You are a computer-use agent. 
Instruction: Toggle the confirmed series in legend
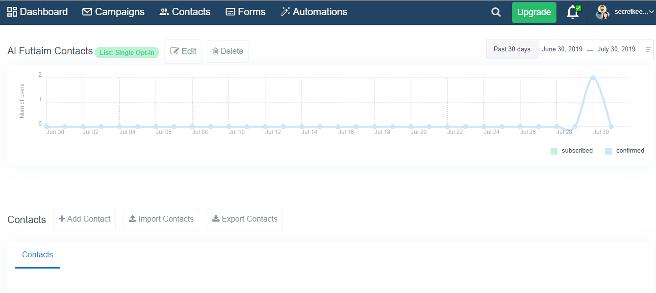coord(625,151)
